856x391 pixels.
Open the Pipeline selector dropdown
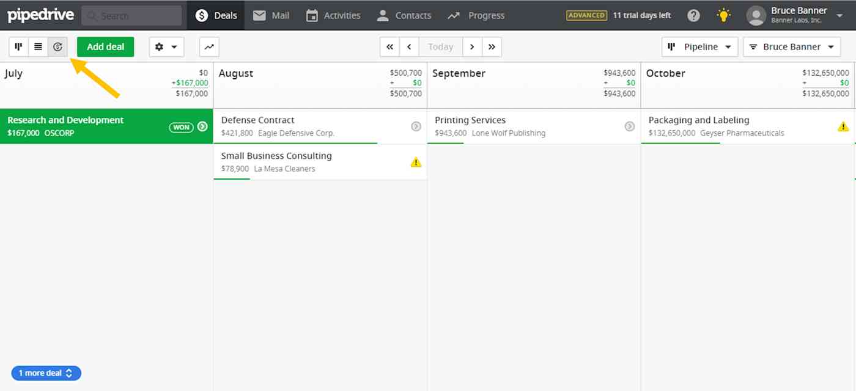[699, 46]
